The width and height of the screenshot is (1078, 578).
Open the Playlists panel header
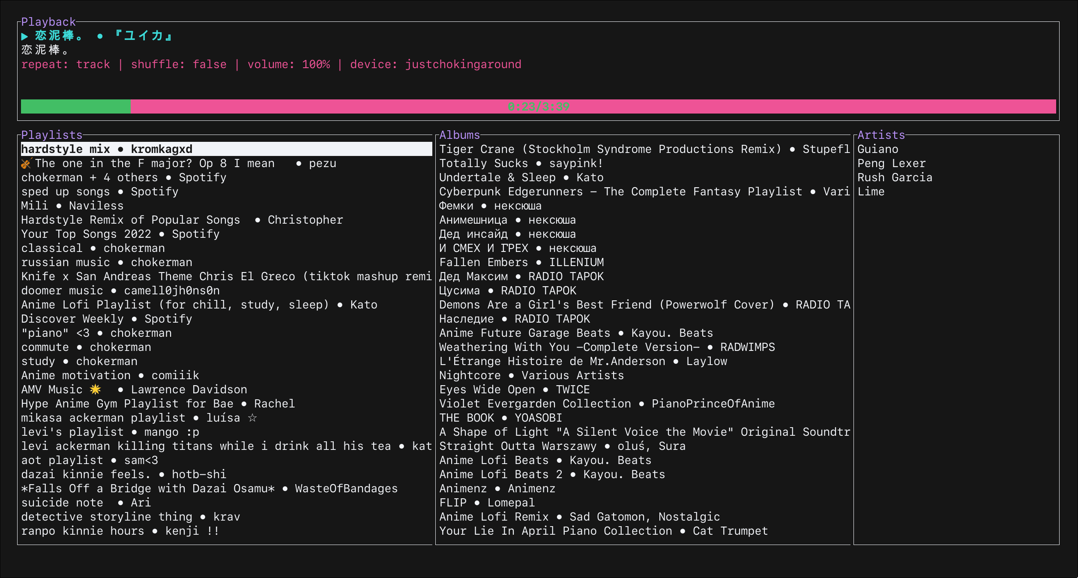coord(51,135)
